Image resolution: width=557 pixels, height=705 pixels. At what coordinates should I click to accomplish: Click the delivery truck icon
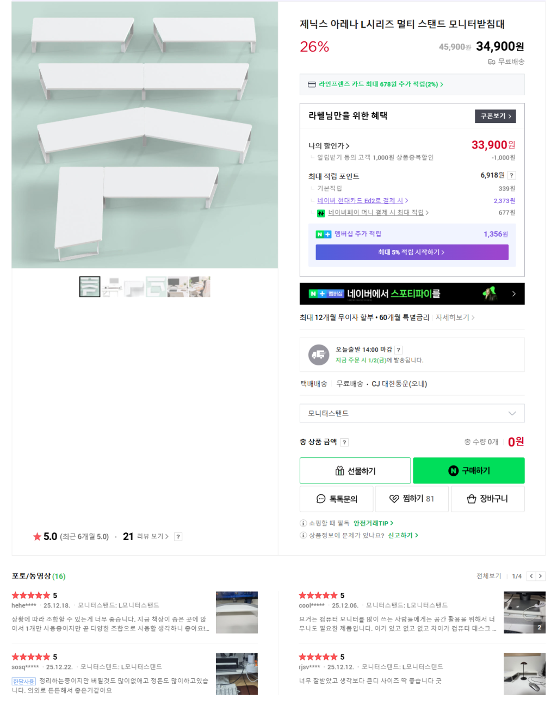[x=319, y=355]
